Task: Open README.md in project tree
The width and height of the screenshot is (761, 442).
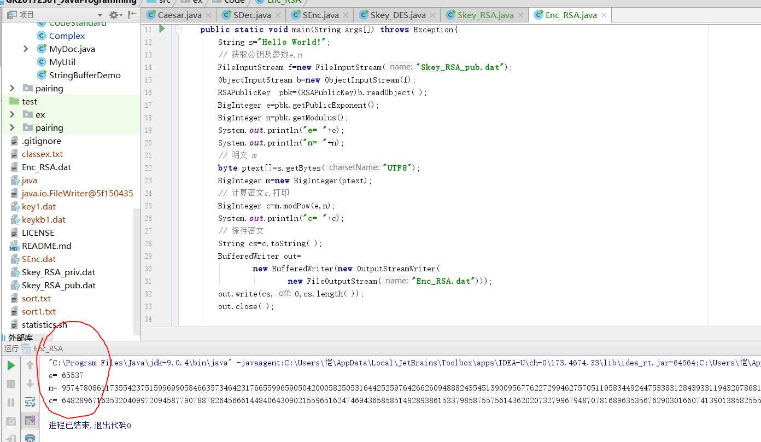Action: point(46,246)
